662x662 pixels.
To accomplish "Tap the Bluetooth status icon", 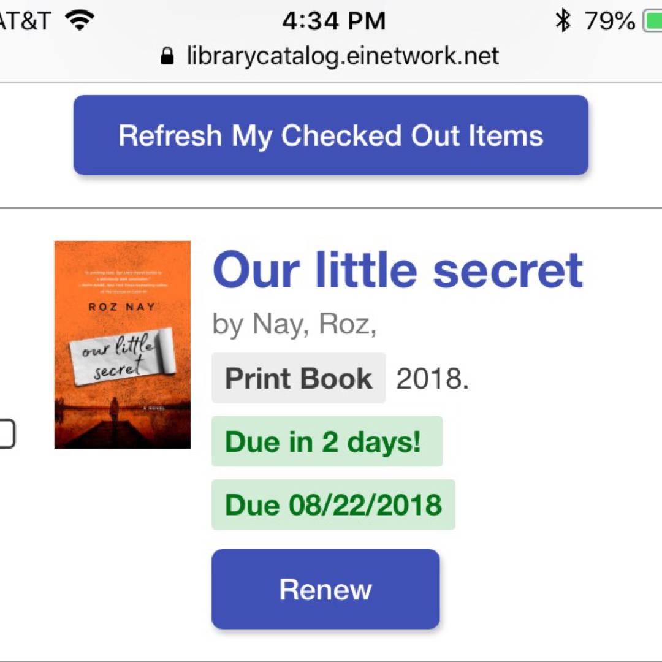I will pyautogui.click(x=562, y=21).
